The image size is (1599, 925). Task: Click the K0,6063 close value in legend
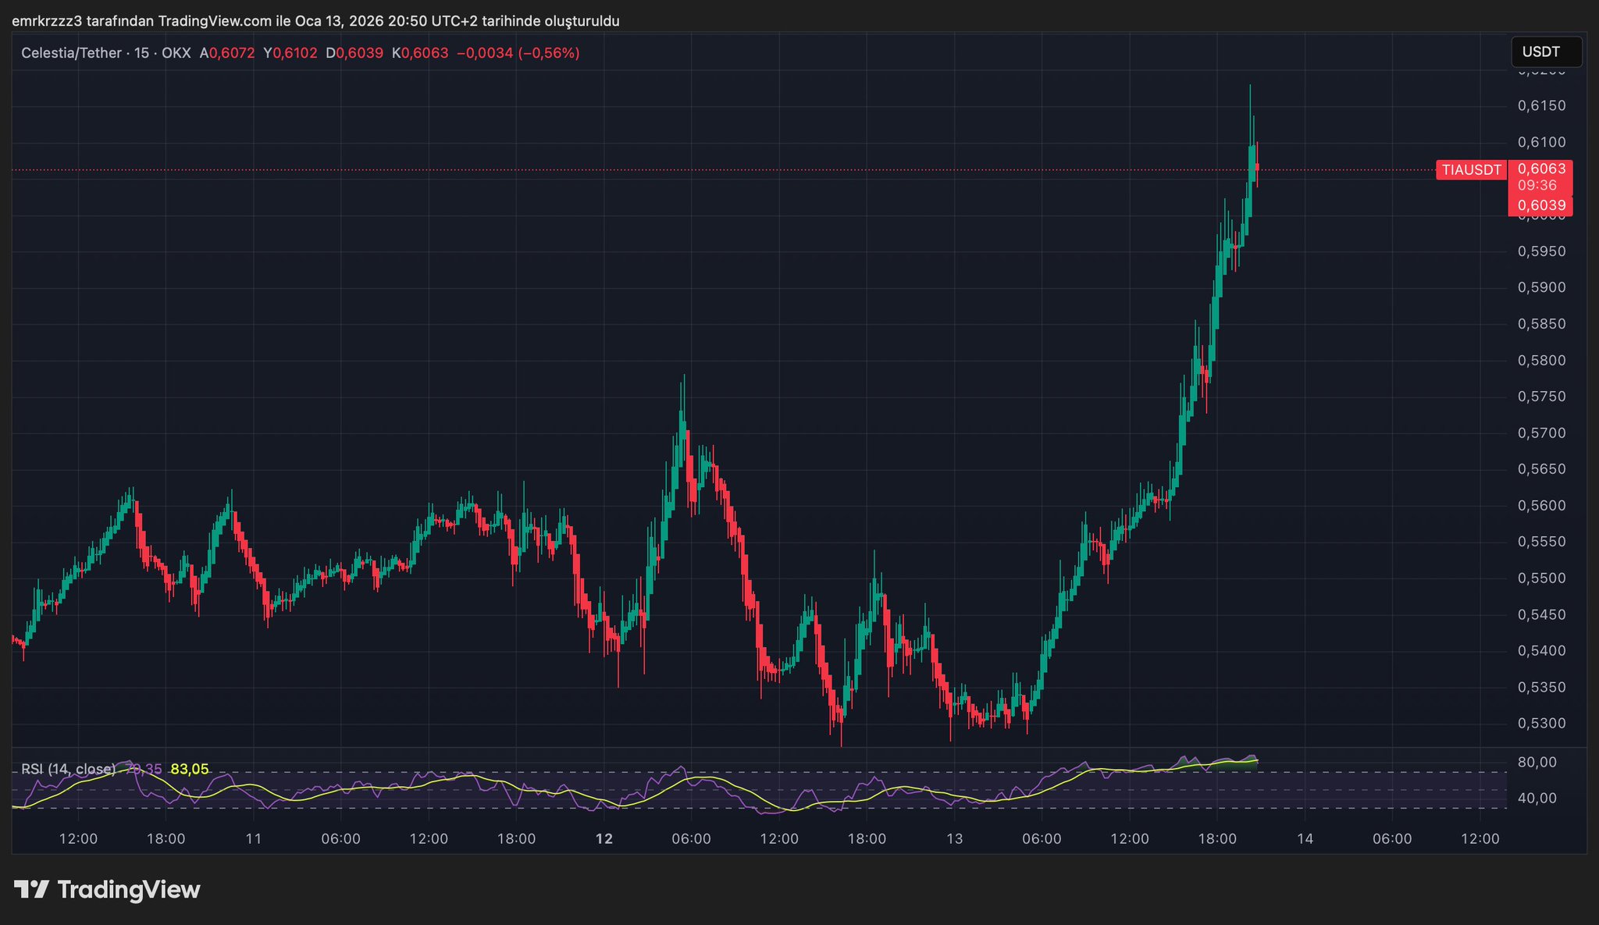coord(420,53)
